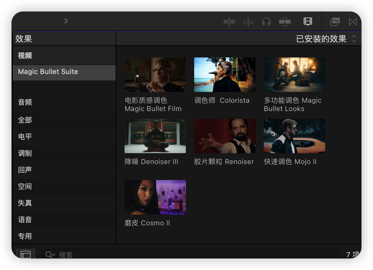Select the 失真 audio category
Image resolution: width=373 pixels, height=270 pixels.
[x=64, y=203]
